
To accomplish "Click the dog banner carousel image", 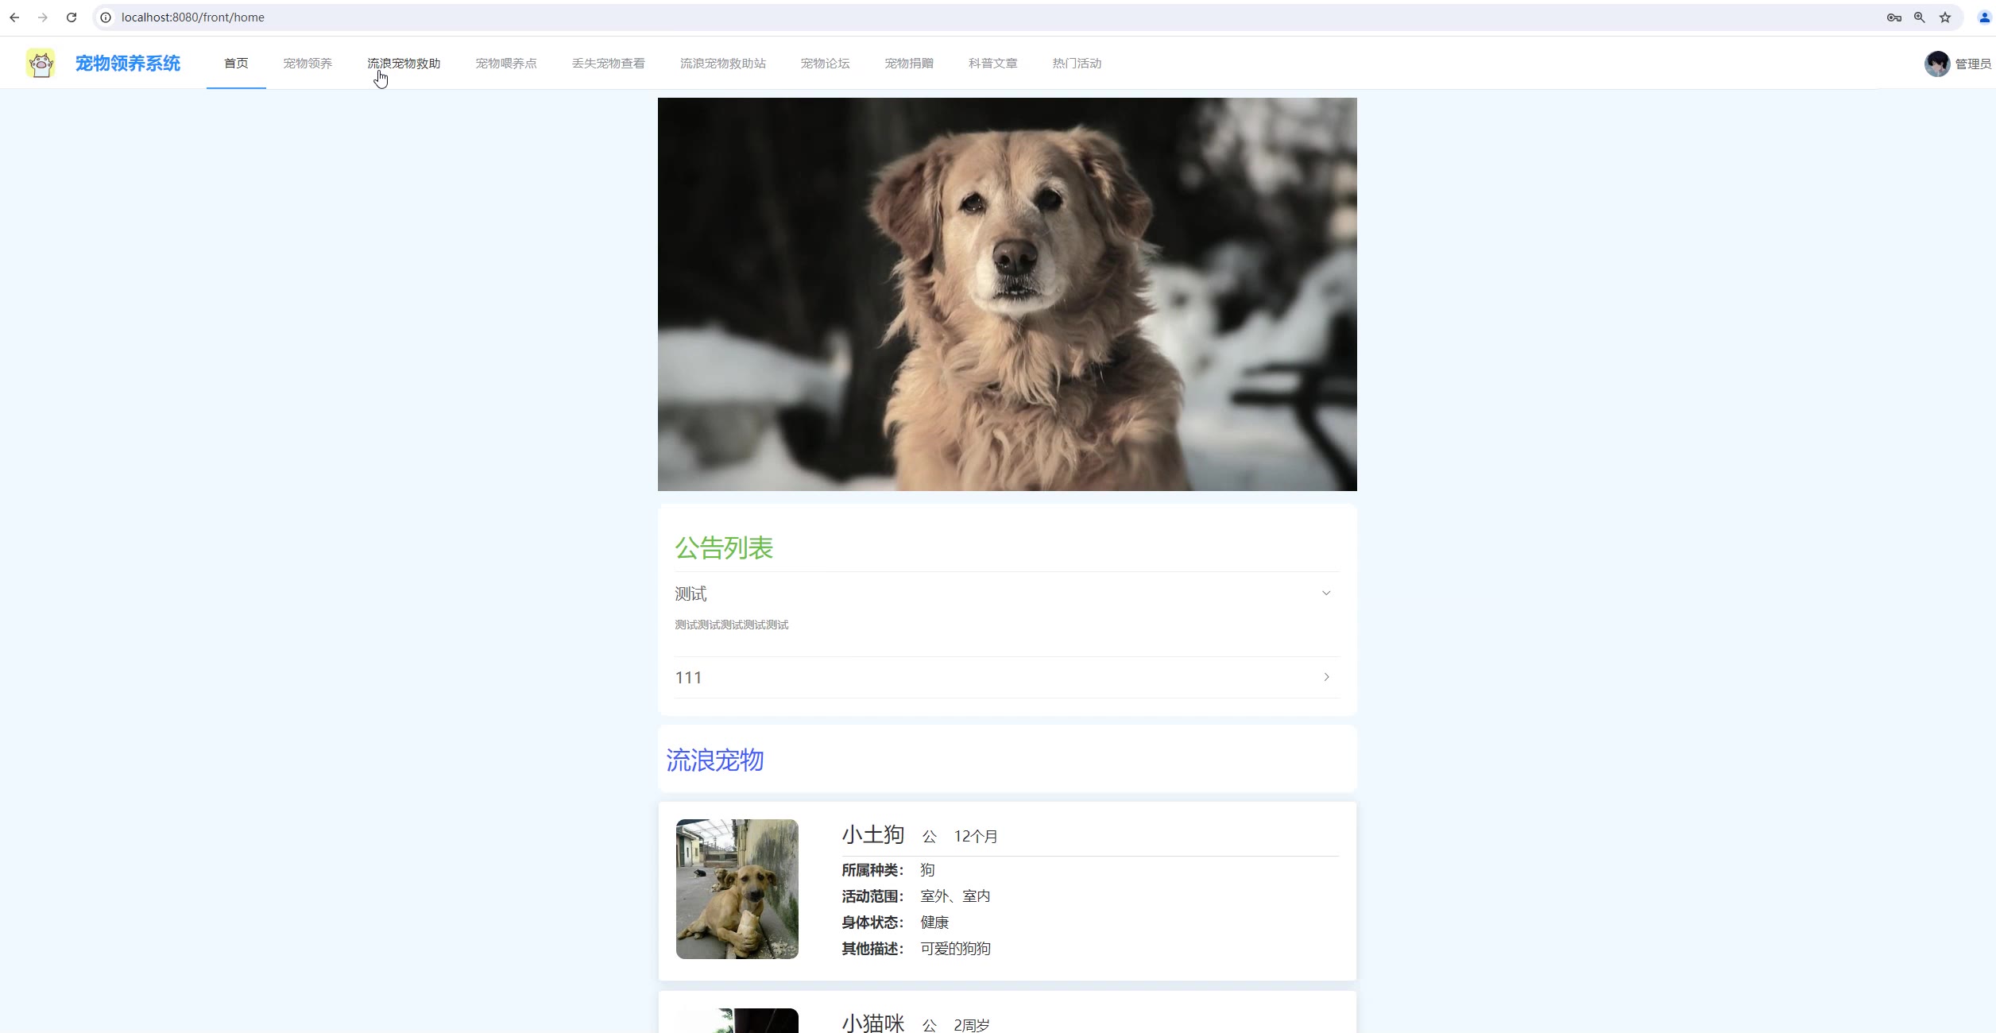I will click(x=1008, y=294).
